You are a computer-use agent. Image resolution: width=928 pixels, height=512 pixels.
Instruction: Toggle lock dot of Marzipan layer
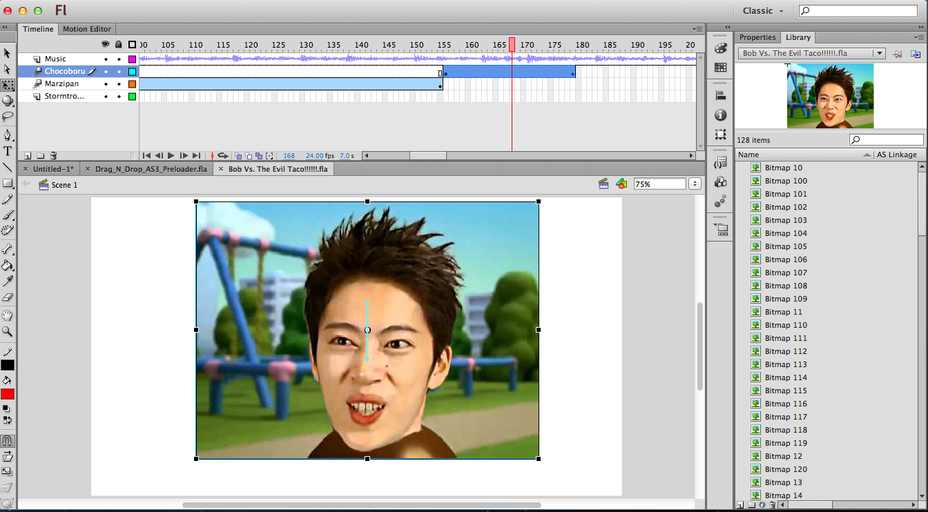(119, 84)
